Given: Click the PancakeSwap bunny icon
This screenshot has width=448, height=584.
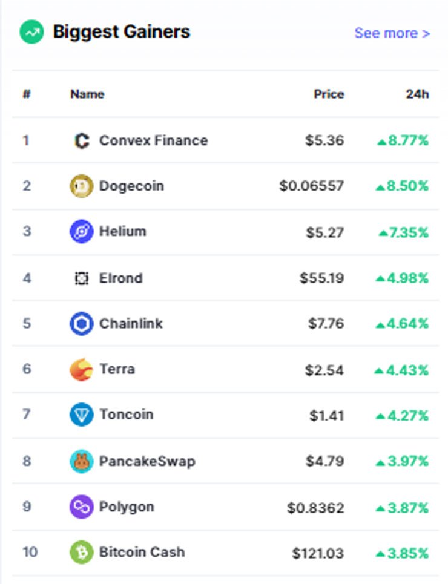Looking at the screenshot, I should click(82, 461).
